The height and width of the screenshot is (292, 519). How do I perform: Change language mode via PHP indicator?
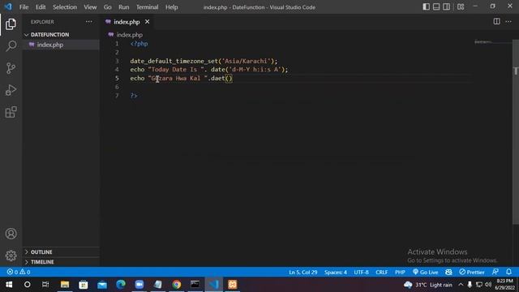pos(400,273)
